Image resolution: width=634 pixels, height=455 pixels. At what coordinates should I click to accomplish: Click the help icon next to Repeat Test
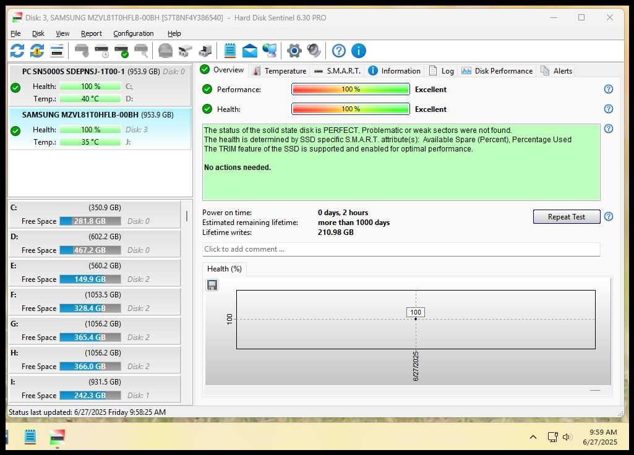[609, 216]
